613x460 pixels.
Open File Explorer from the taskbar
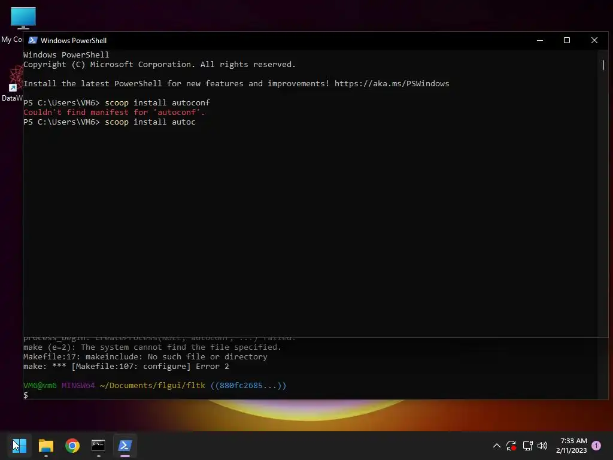pyautogui.click(x=45, y=446)
